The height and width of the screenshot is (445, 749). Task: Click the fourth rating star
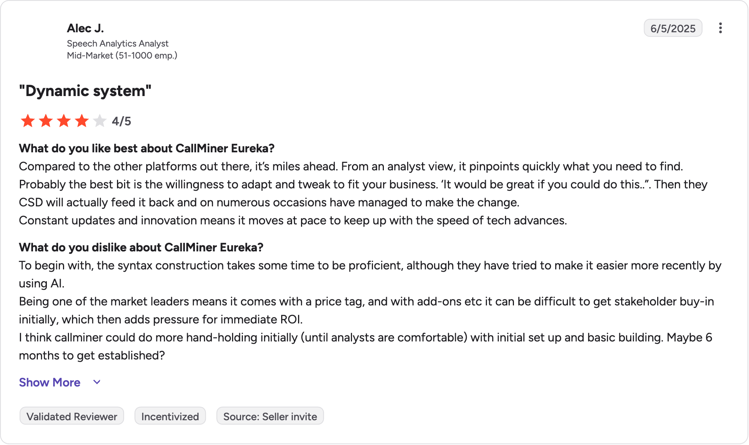pos(82,121)
